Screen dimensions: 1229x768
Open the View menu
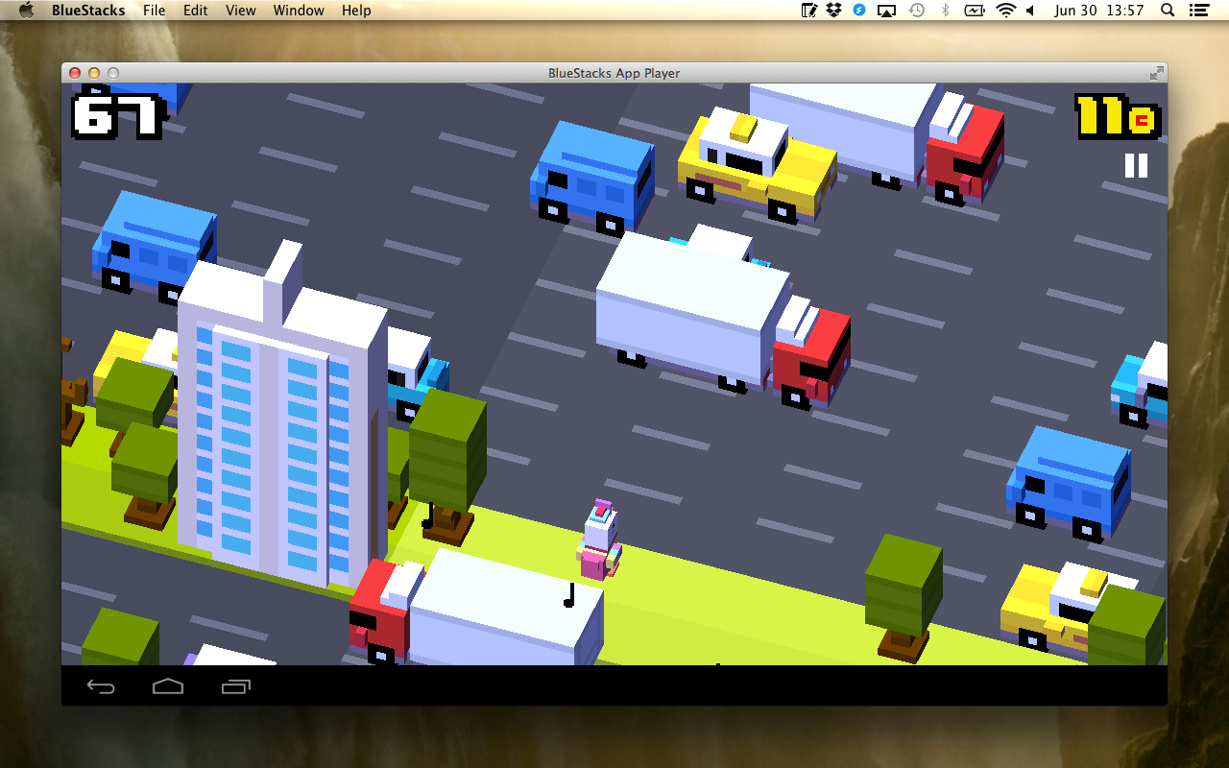(x=240, y=11)
